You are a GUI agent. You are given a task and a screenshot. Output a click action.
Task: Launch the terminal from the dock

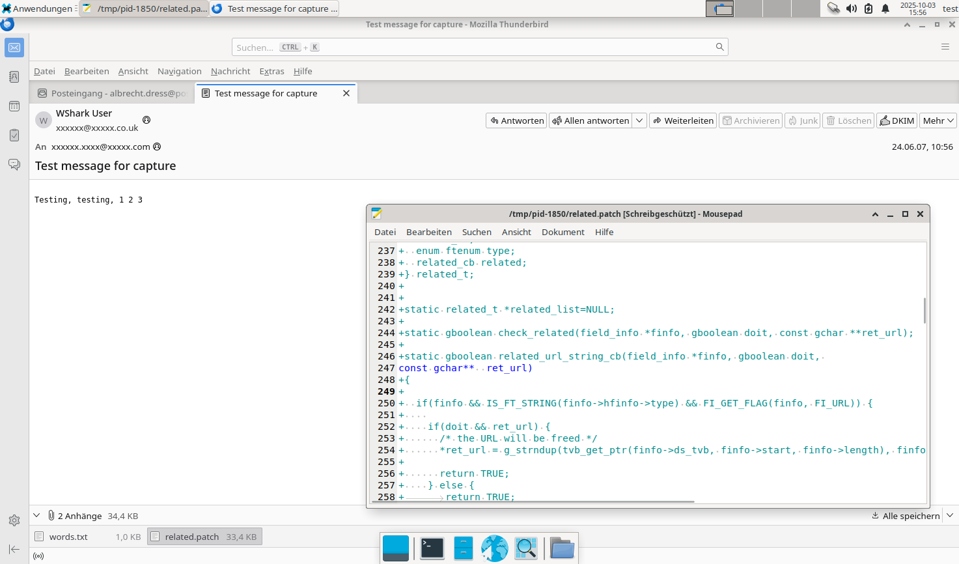click(432, 548)
